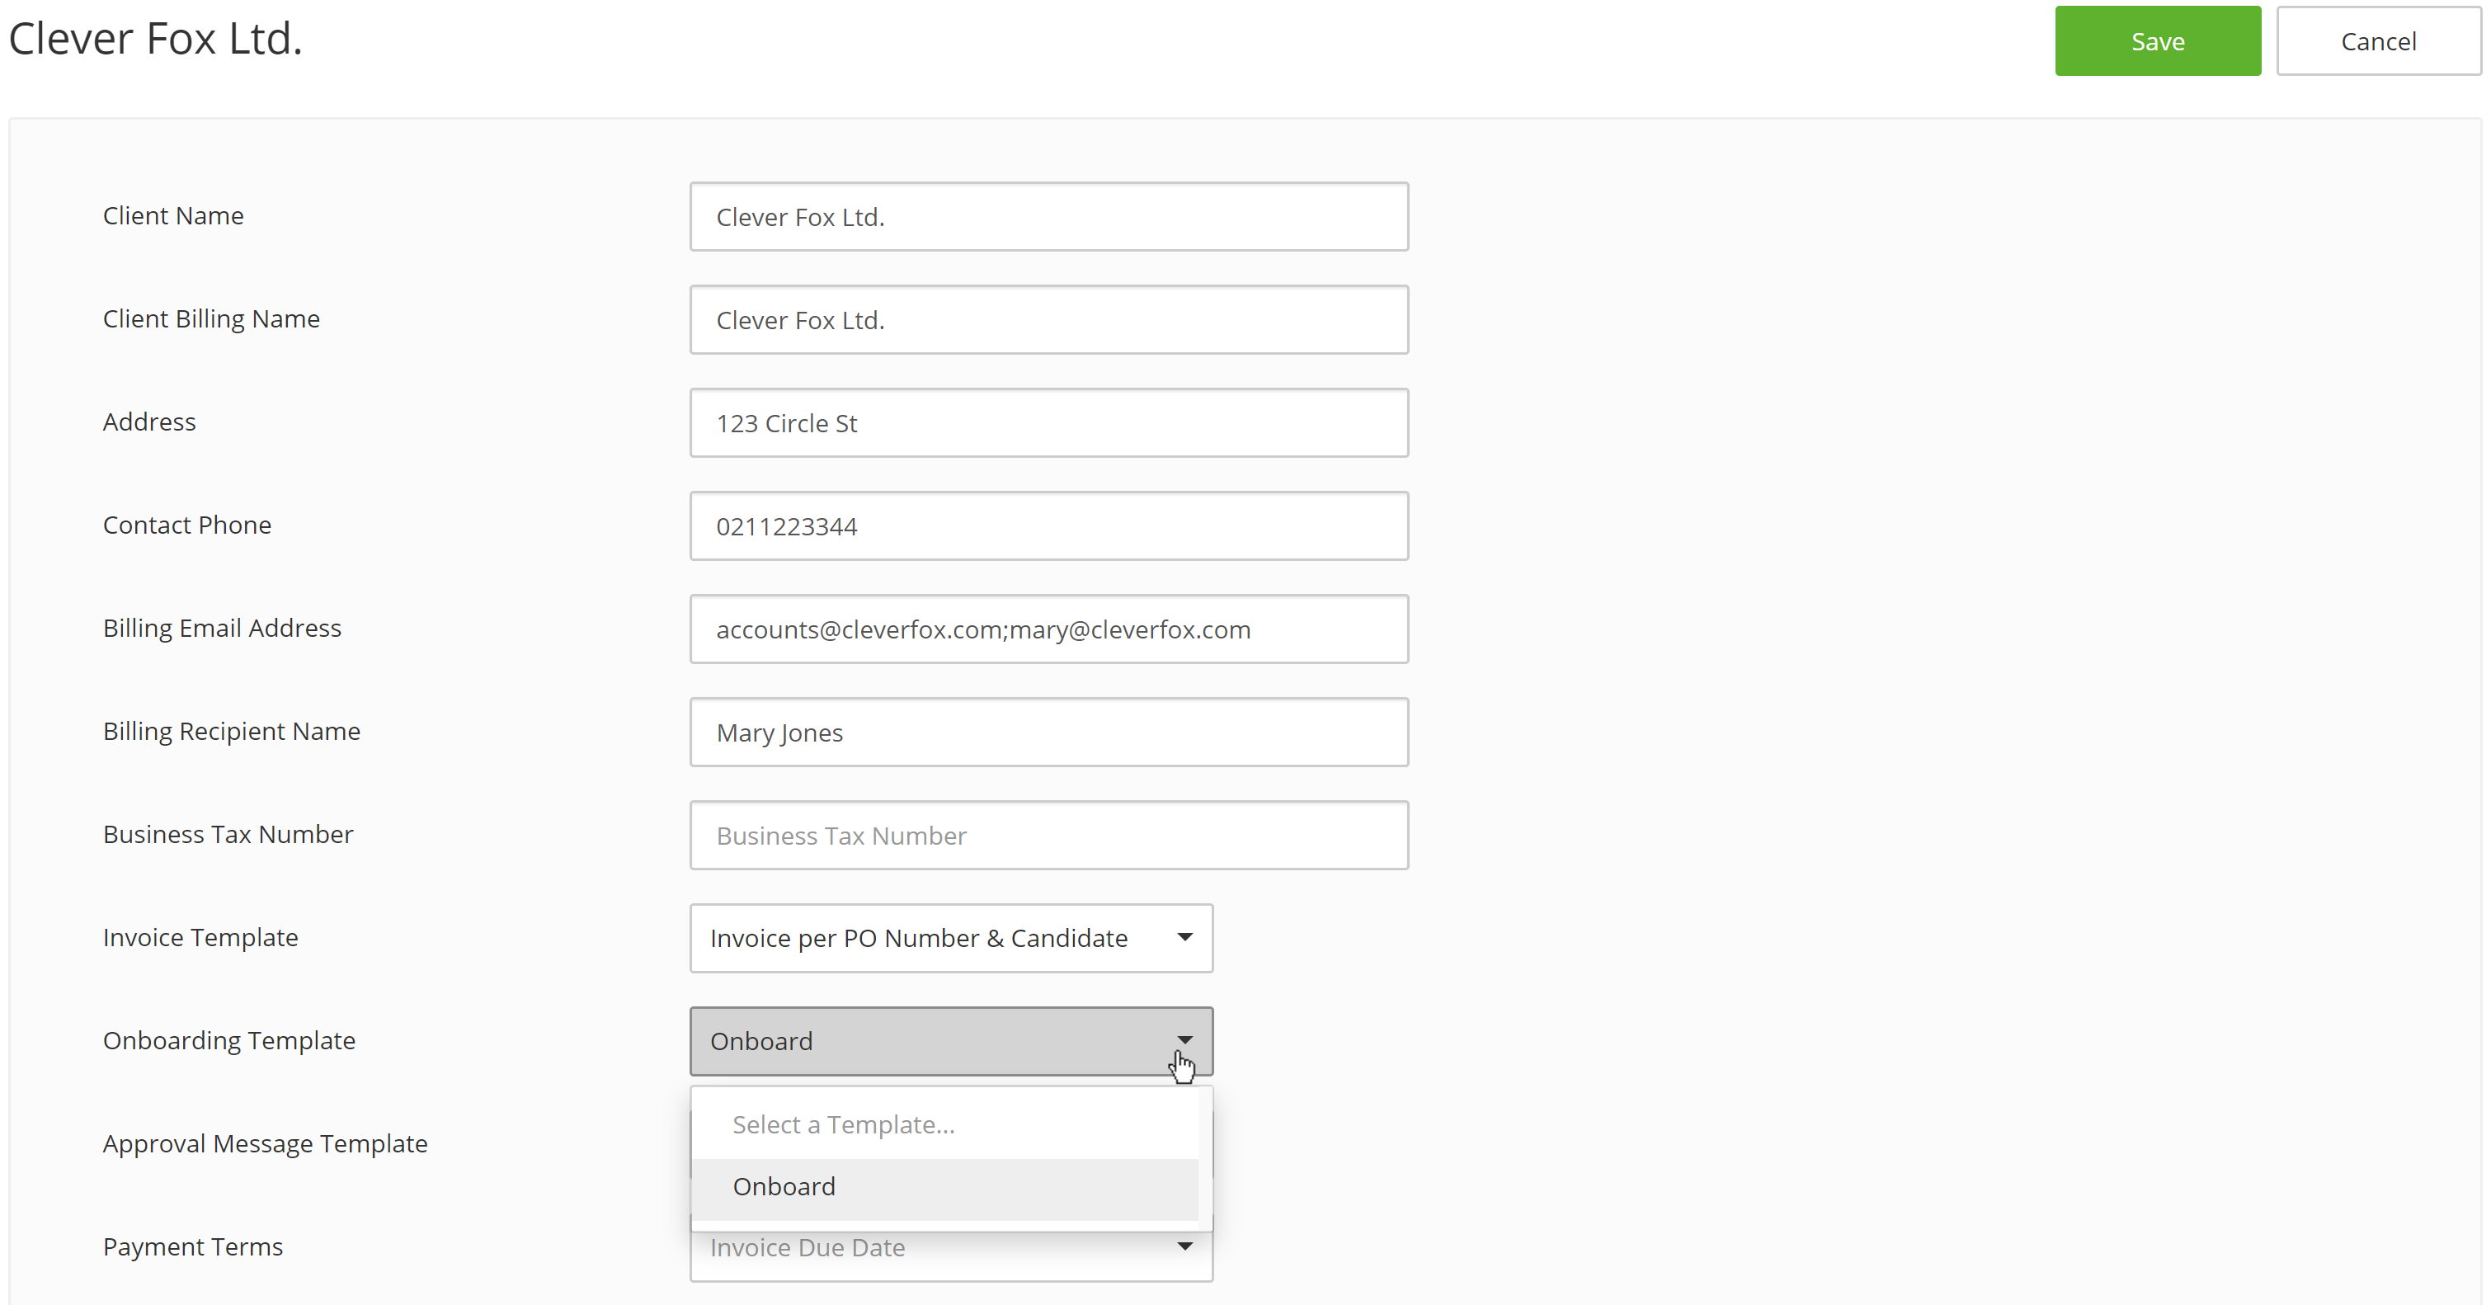The image size is (2491, 1305).
Task: Collapse the Onboarding Template dropdown
Action: coord(950,1042)
